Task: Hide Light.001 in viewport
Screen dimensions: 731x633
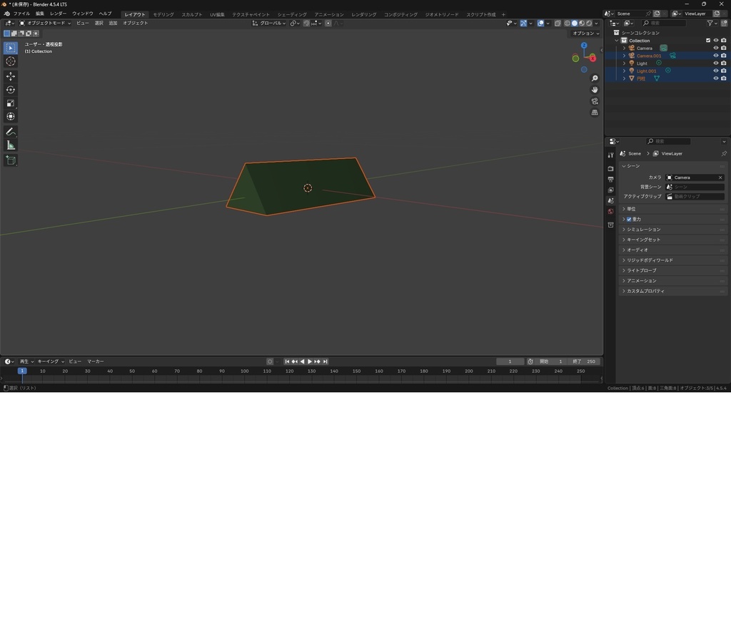Action: coord(715,71)
